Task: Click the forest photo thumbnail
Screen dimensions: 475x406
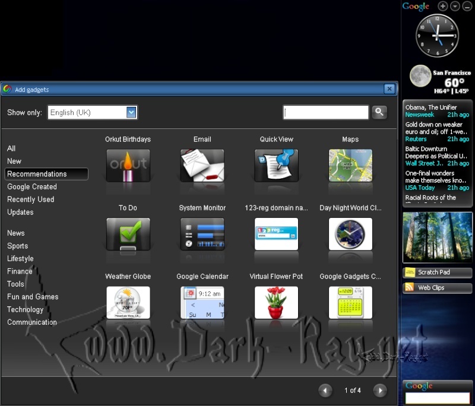Action: (437, 237)
